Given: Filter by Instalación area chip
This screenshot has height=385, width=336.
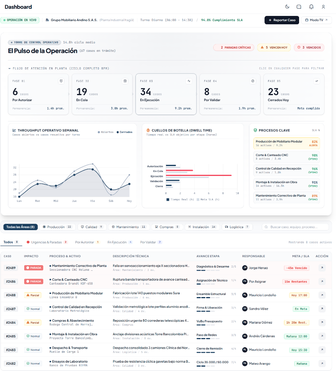Looking at the screenshot, I should point(202,227).
